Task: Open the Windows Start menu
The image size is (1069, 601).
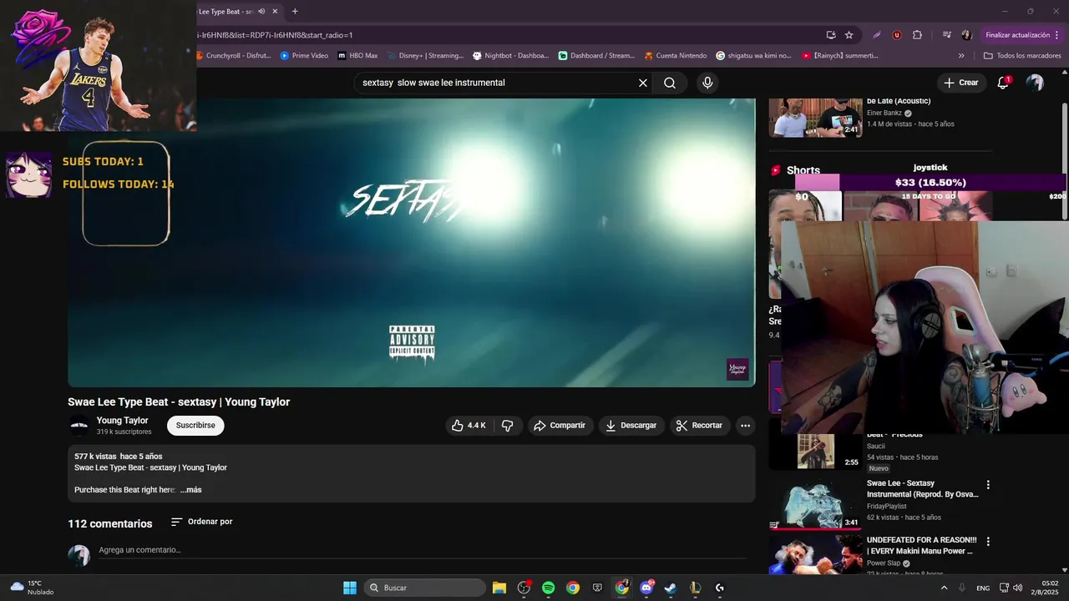Action: tap(350, 588)
